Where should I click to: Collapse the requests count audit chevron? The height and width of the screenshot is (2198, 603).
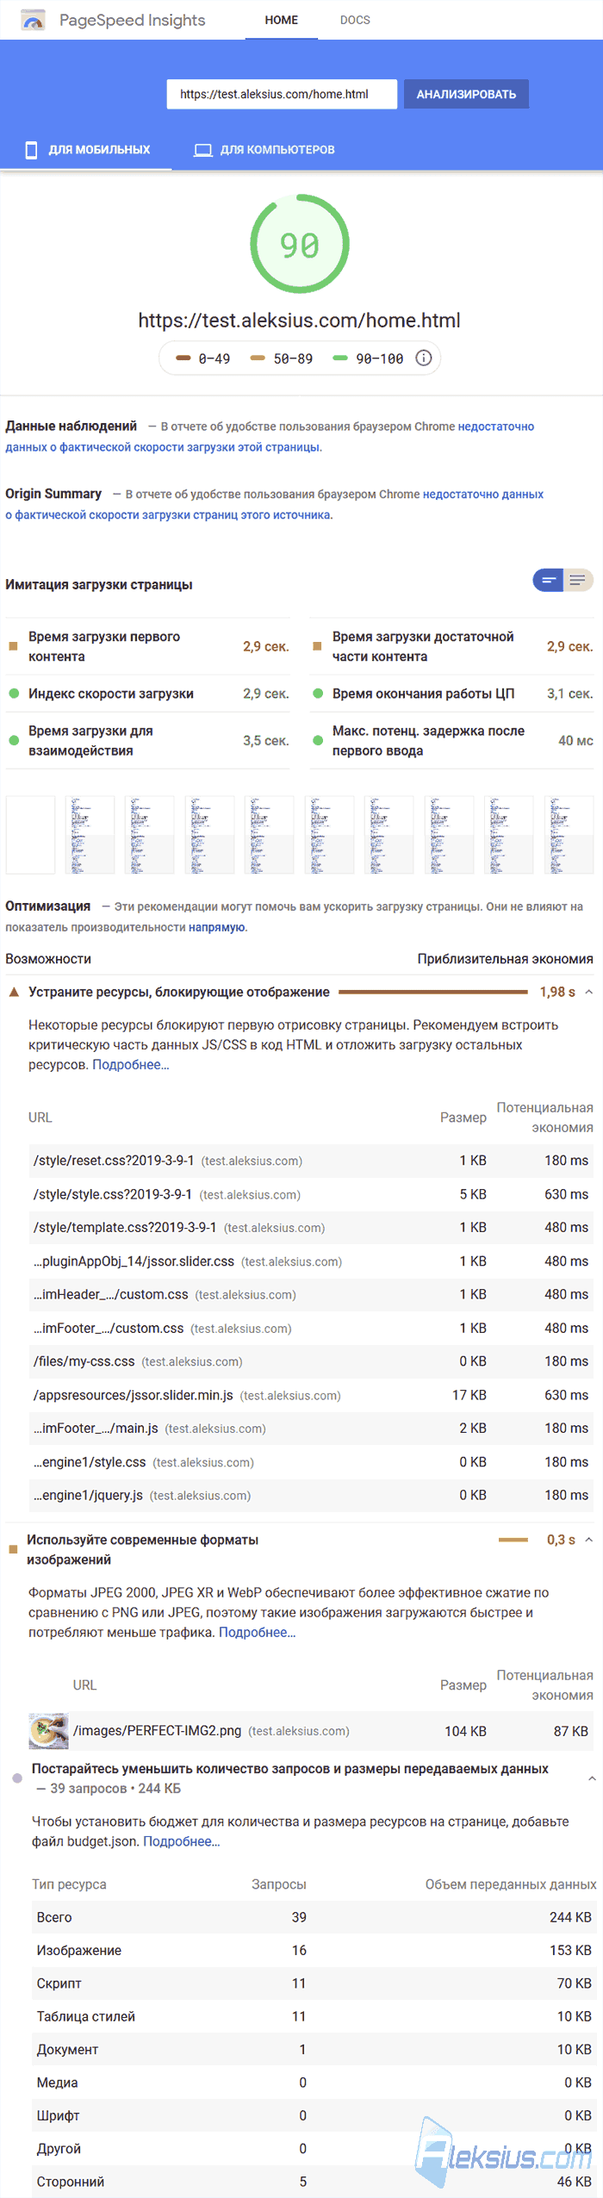(592, 1778)
